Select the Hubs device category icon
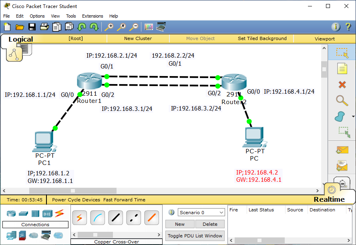The width and height of the screenshot is (356, 245). click(35, 213)
